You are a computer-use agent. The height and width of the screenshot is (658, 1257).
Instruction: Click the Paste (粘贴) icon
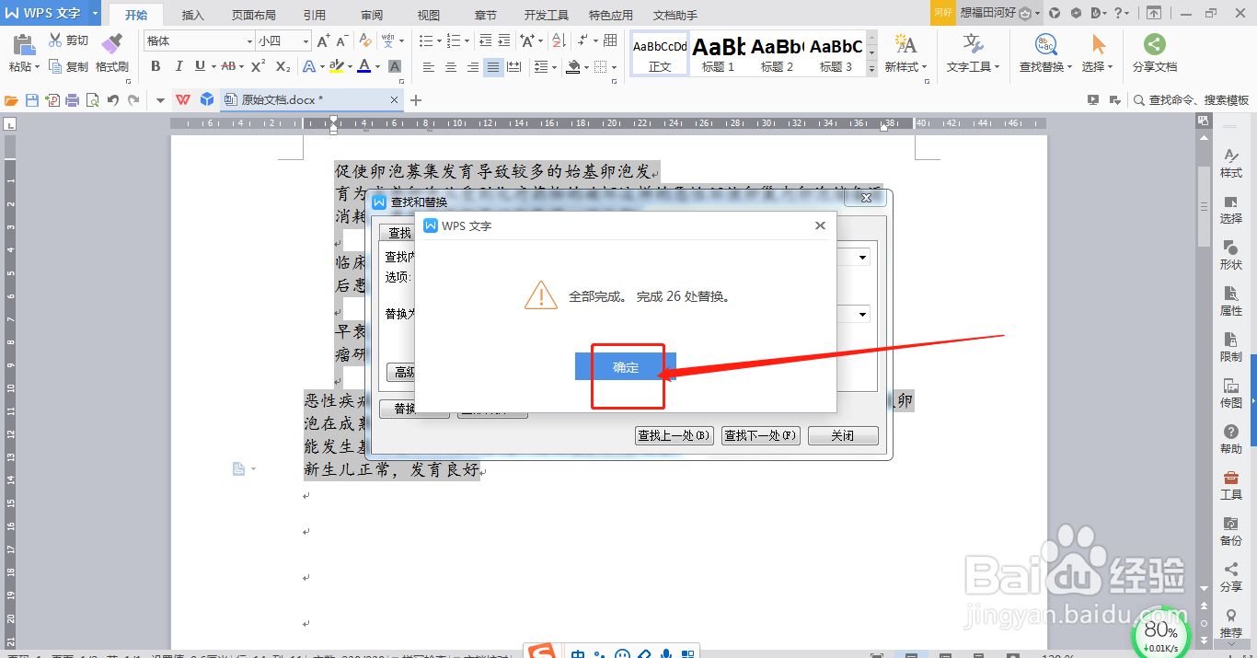tap(24, 43)
